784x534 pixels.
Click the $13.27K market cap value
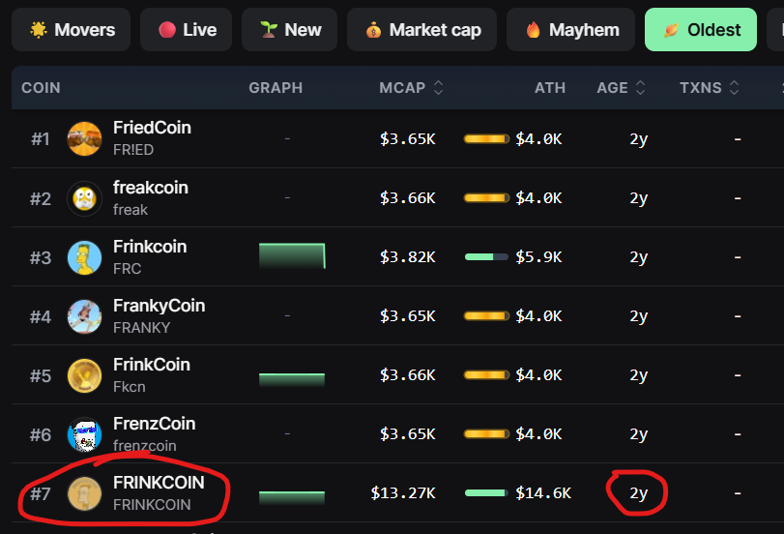403,493
